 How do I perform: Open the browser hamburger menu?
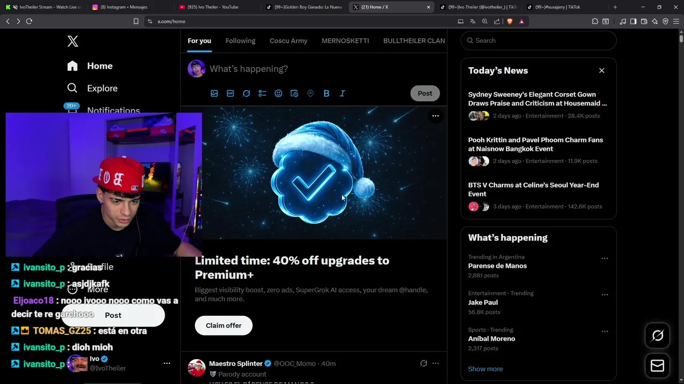[x=676, y=21]
